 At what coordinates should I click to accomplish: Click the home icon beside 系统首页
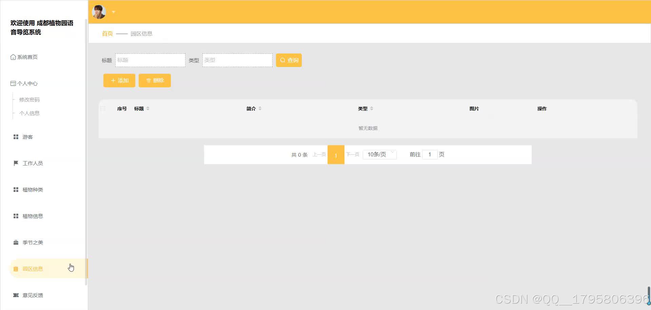click(x=13, y=57)
